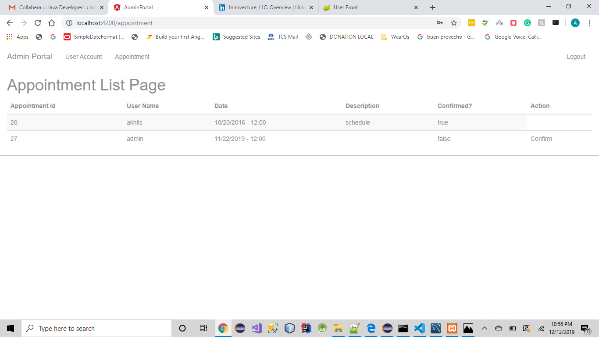599x337 pixels.
Task: Switch to the Innovecture LinkedIn tab
Action: pyautogui.click(x=266, y=7)
